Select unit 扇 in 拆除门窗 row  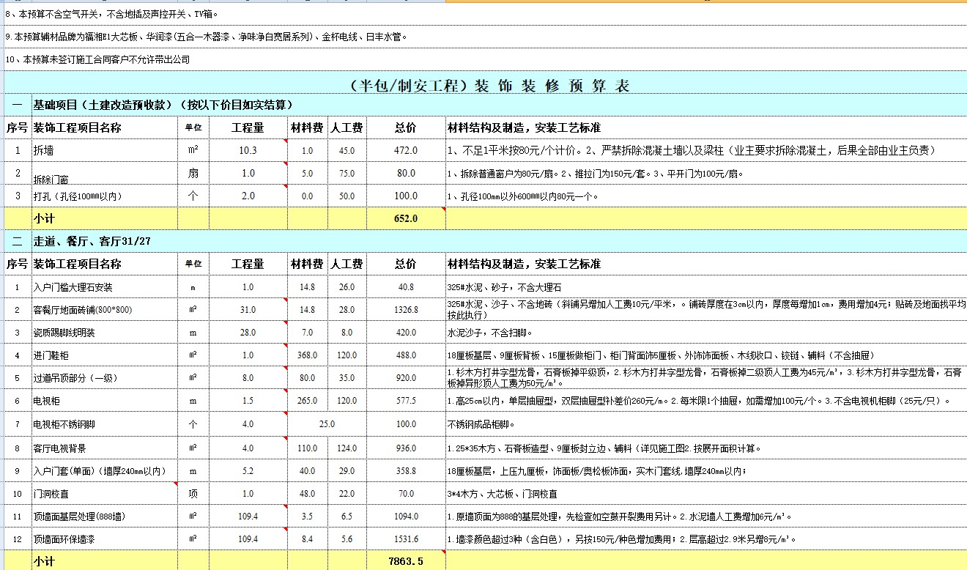click(193, 174)
